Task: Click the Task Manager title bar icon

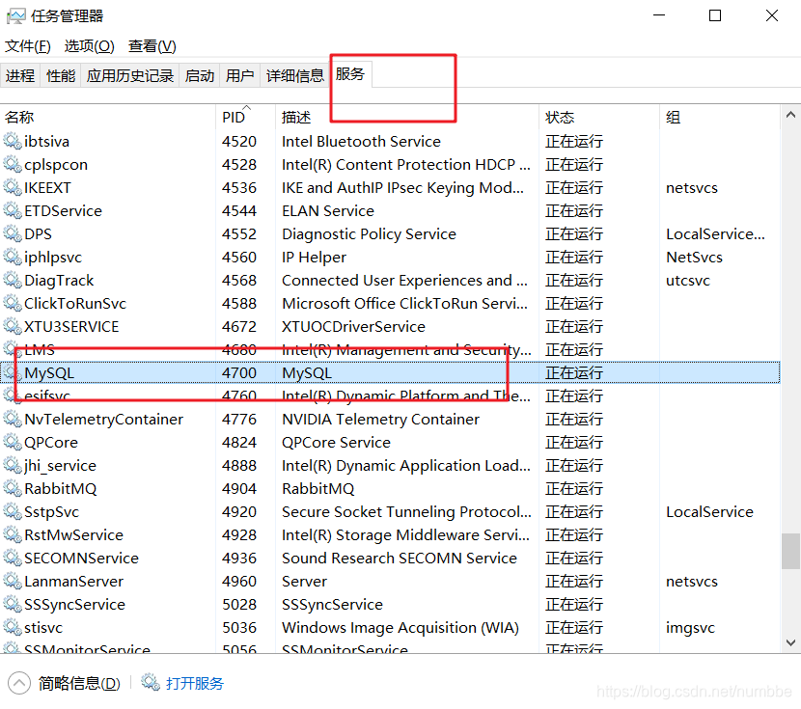Action: pyautogui.click(x=15, y=16)
